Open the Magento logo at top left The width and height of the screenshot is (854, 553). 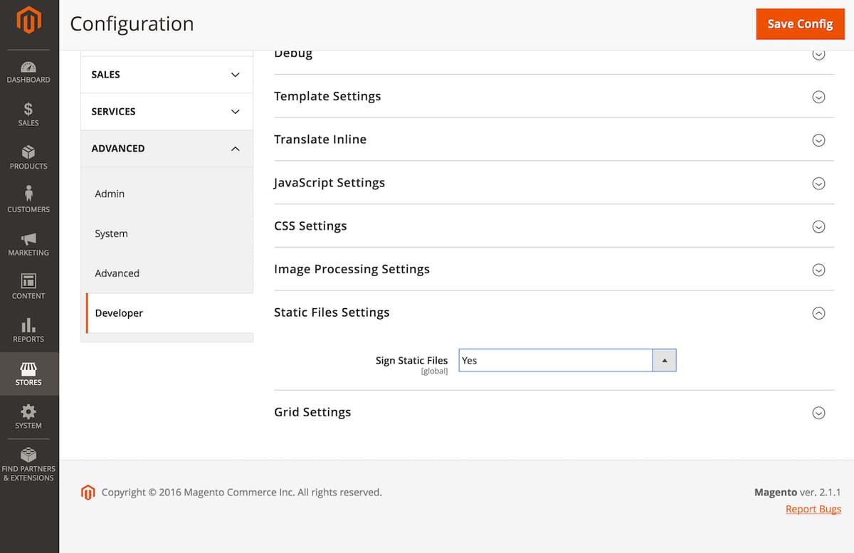28,20
